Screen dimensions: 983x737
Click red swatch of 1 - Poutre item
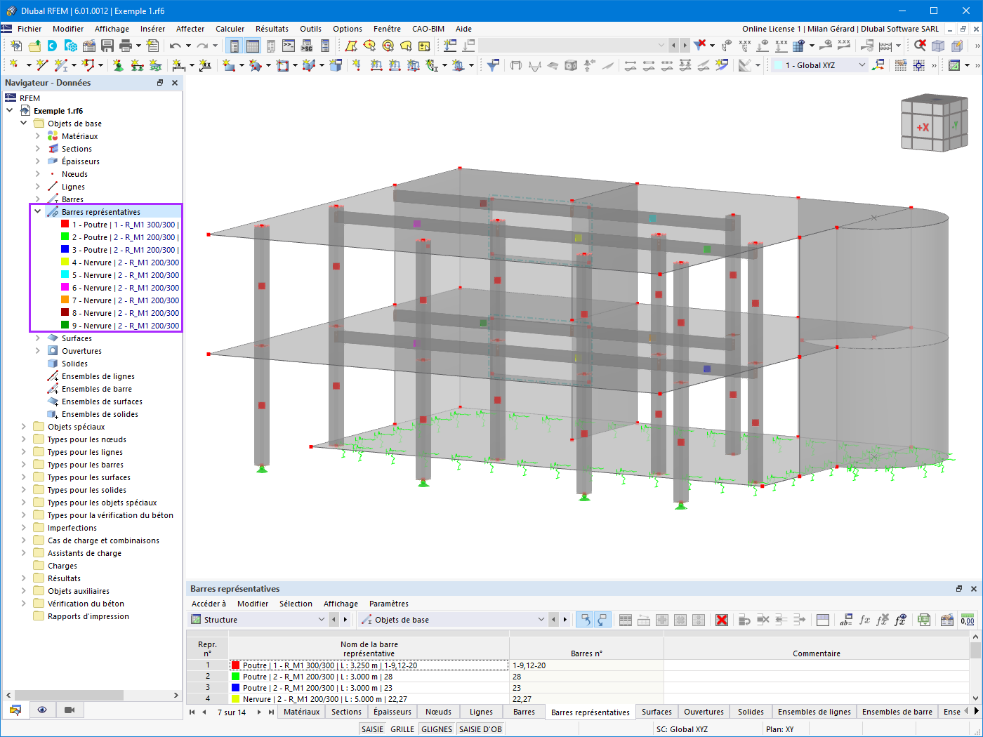(x=65, y=225)
